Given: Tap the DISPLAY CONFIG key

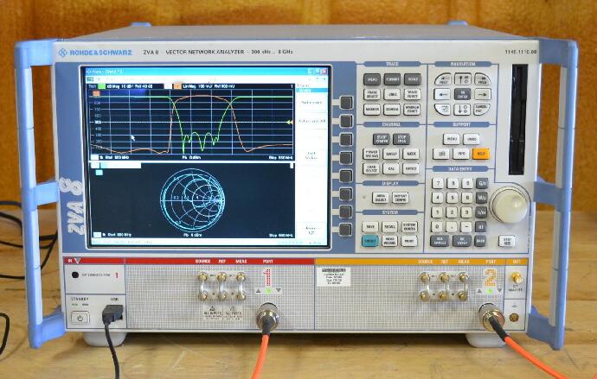Looking at the screenshot, I should (400, 198).
